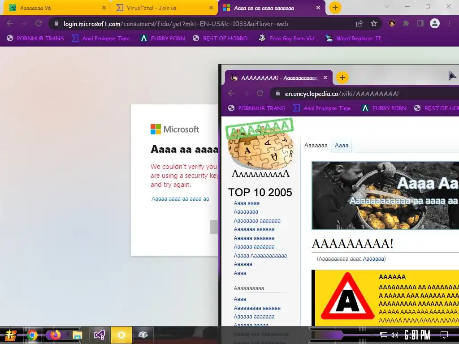Open the 'Word Replacer II' bookmark in back window
This screenshot has width=459, height=344.
(x=354, y=39)
